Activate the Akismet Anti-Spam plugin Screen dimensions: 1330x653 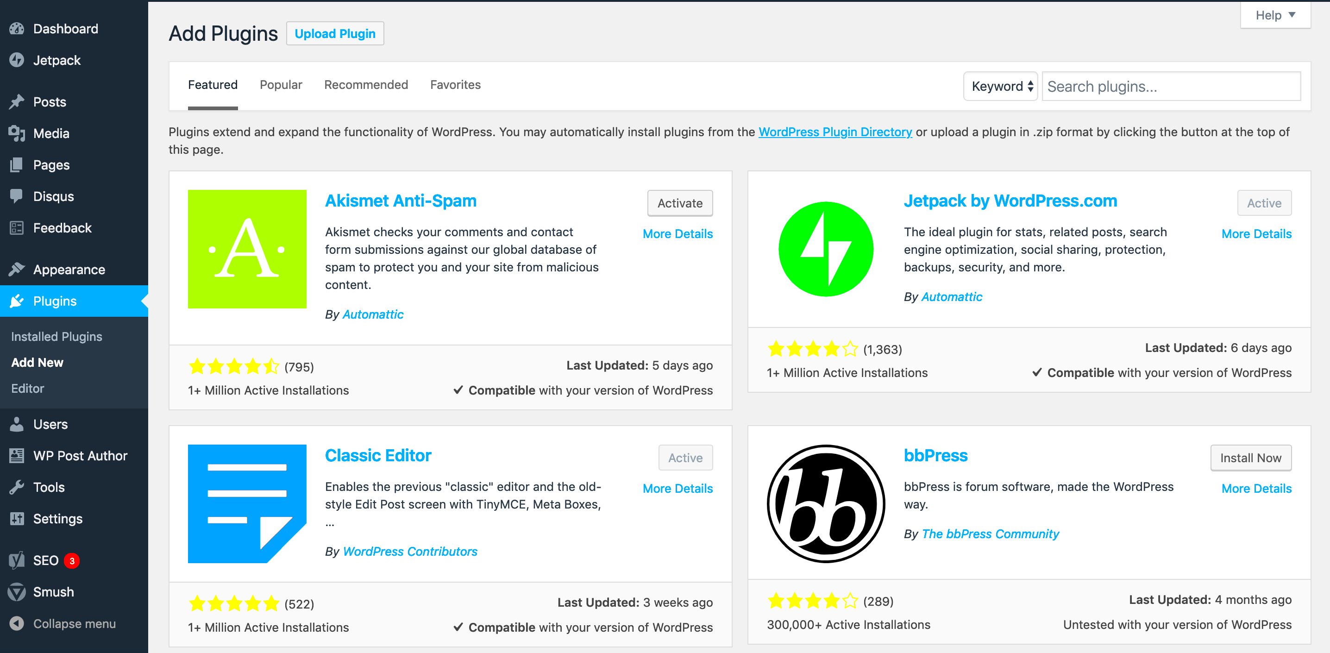click(680, 203)
